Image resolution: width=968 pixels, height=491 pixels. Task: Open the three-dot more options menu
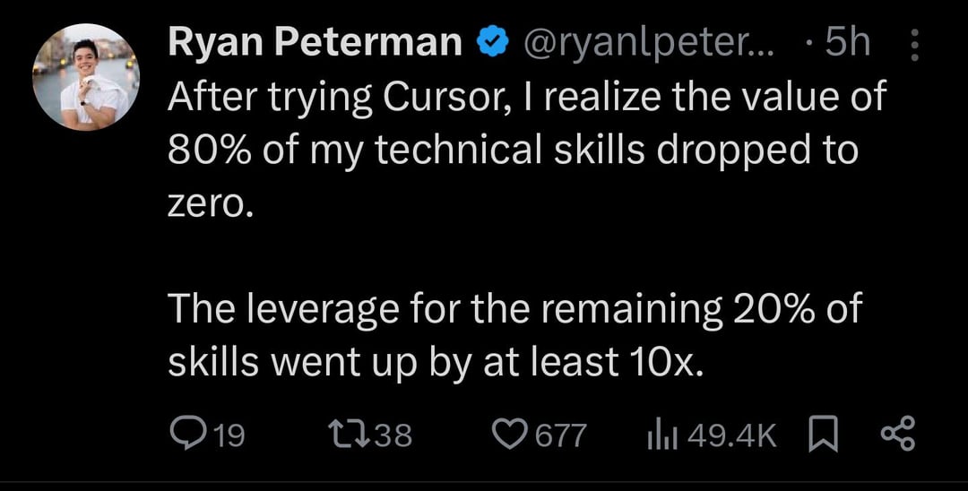pyautogui.click(x=914, y=45)
